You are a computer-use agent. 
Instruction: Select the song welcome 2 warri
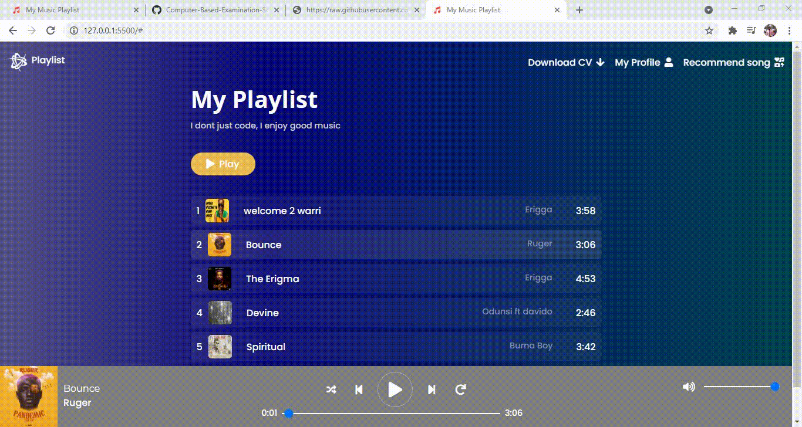[x=396, y=211]
